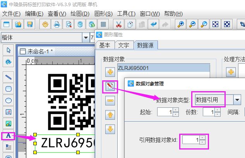
Task: Click the scissors cut icon in the toolbar
Action: point(119,24)
